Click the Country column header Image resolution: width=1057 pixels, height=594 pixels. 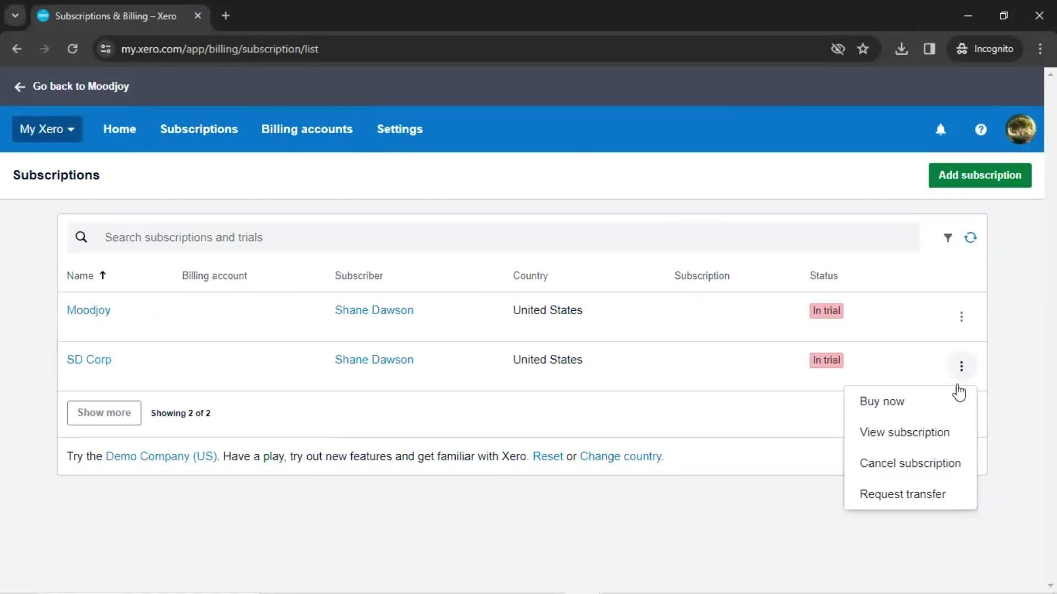530,276
